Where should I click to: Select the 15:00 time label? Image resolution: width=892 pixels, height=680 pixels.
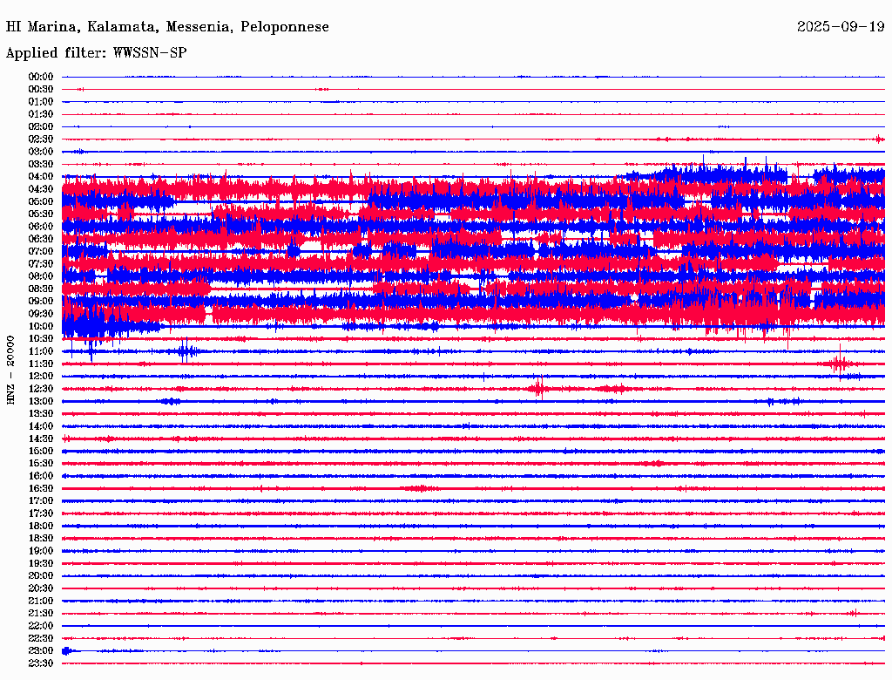click(x=41, y=451)
